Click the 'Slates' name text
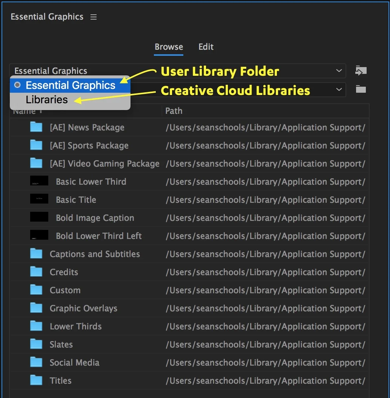This screenshot has width=390, height=398. [61, 344]
